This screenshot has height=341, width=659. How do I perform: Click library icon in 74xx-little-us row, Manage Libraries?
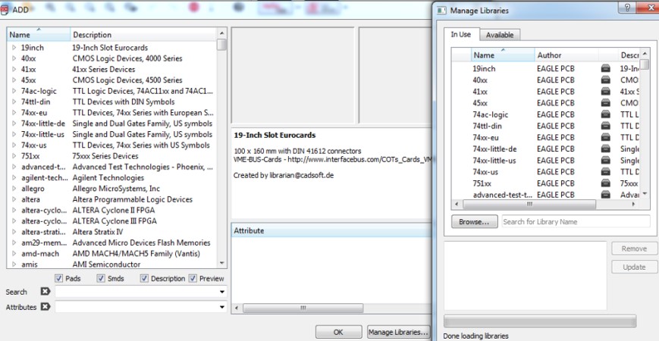(606, 161)
